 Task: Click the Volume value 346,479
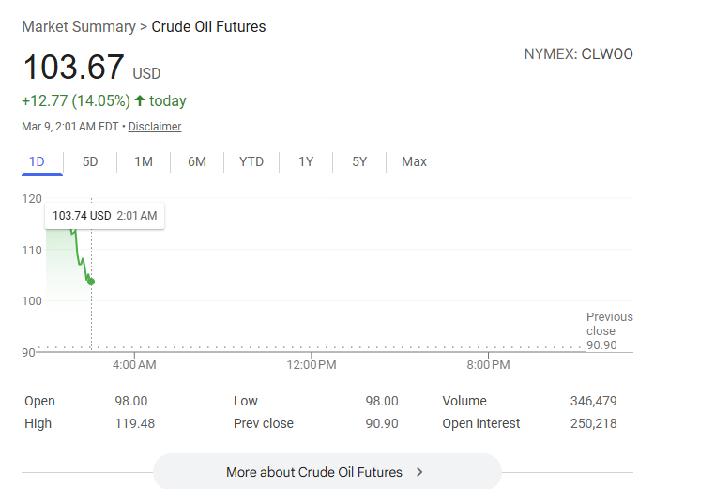pyautogui.click(x=593, y=401)
